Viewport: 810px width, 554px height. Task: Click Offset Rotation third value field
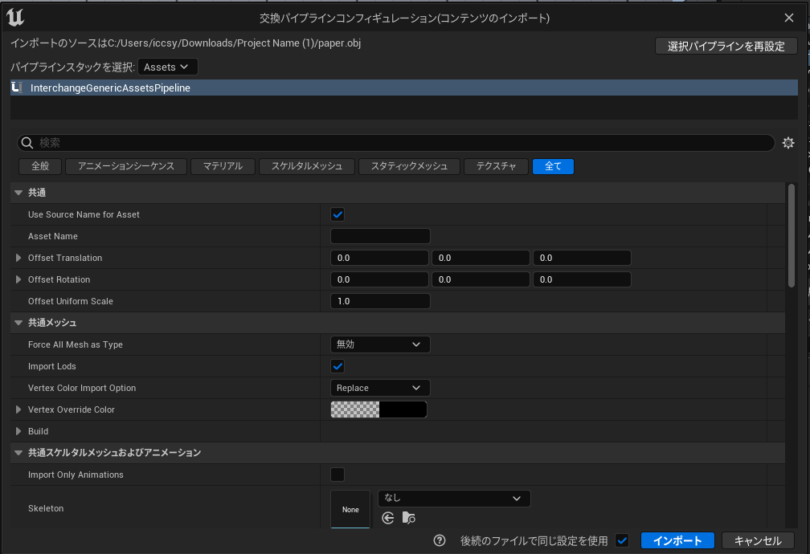(582, 279)
